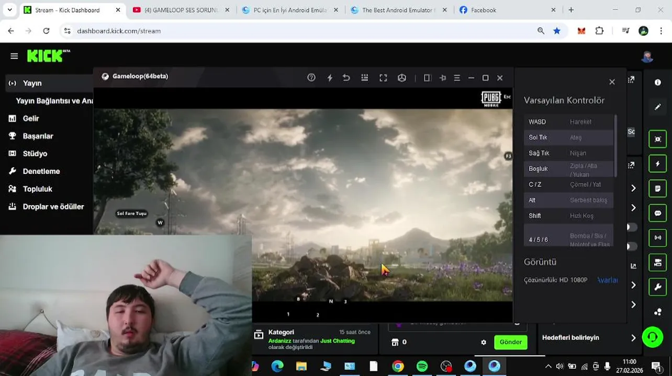This screenshot has width=672, height=376.
Task: Switch to the Facebook tab
Action: pyautogui.click(x=507, y=10)
